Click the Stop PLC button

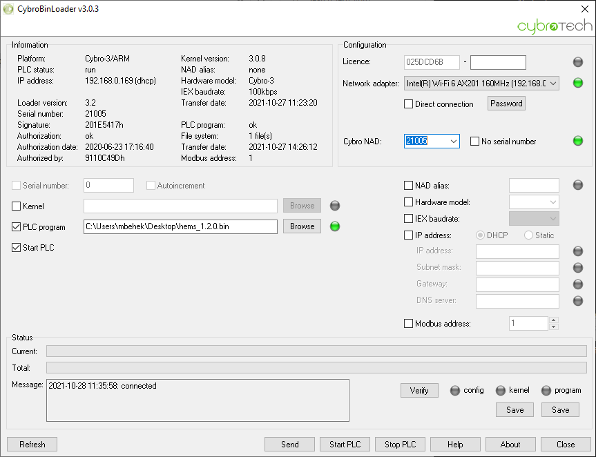click(400, 444)
